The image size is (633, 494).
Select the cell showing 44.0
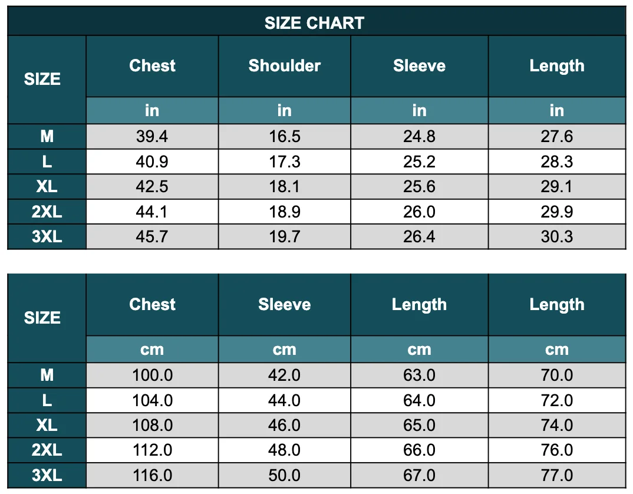284,400
